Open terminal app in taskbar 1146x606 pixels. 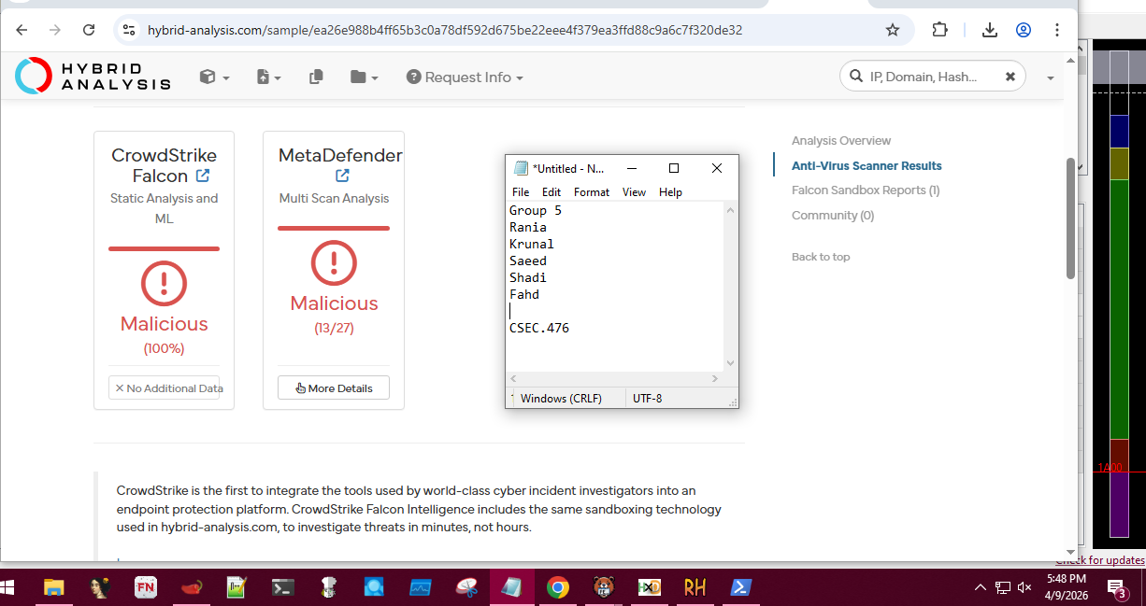pyautogui.click(x=283, y=587)
